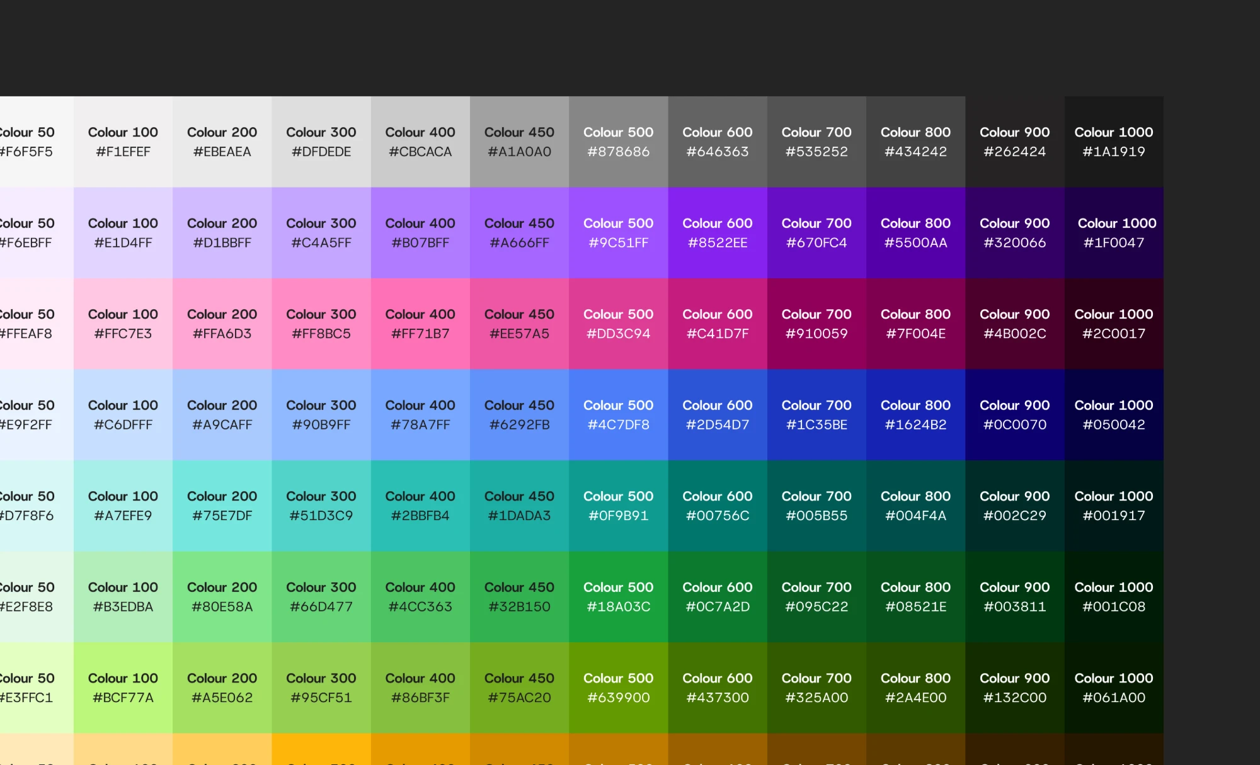Pick grey Colour 700 #535252
Viewport: 1260px width, 765px height.
click(x=816, y=142)
